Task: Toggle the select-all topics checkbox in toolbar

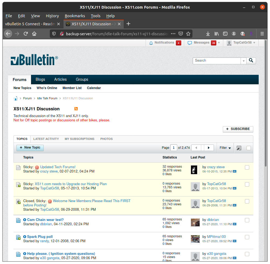Action: pyautogui.click(x=248, y=148)
